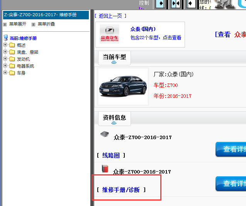Click the right-arrow panel control button
The width and height of the screenshot is (246, 206).
pyautogui.click(x=160, y=3)
